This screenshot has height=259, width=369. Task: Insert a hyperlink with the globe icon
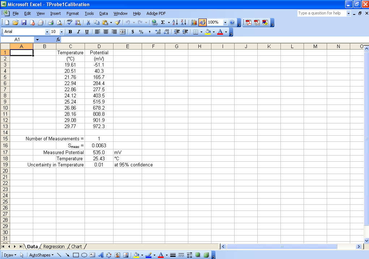click(x=154, y=22)
